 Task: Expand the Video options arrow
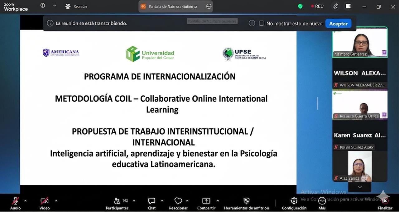click(x=56, y=201)
